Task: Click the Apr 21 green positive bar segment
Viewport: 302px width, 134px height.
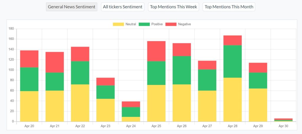Action: (x=55, y=81)
